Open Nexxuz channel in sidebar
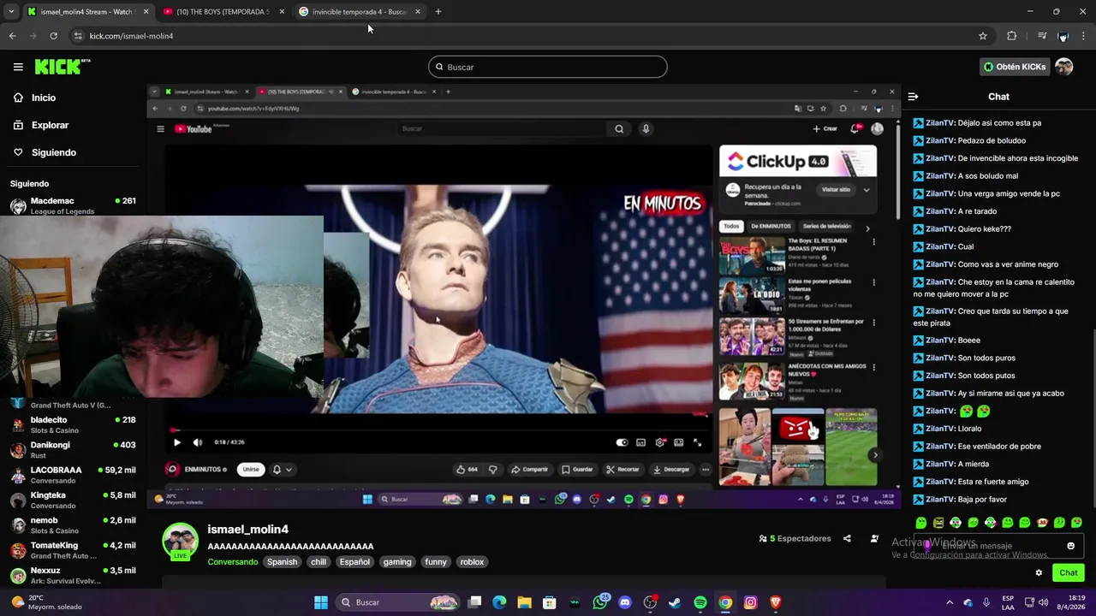The width and height of the screenshot is (1096, 616). (73, 575)
